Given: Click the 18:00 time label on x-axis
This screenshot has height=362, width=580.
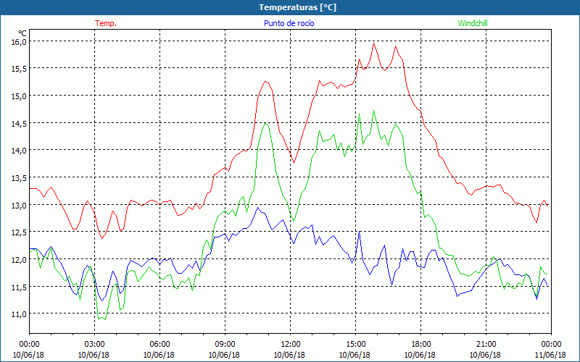Looking at the screenshot, I should pyautogui.click(x=421, y=345).
